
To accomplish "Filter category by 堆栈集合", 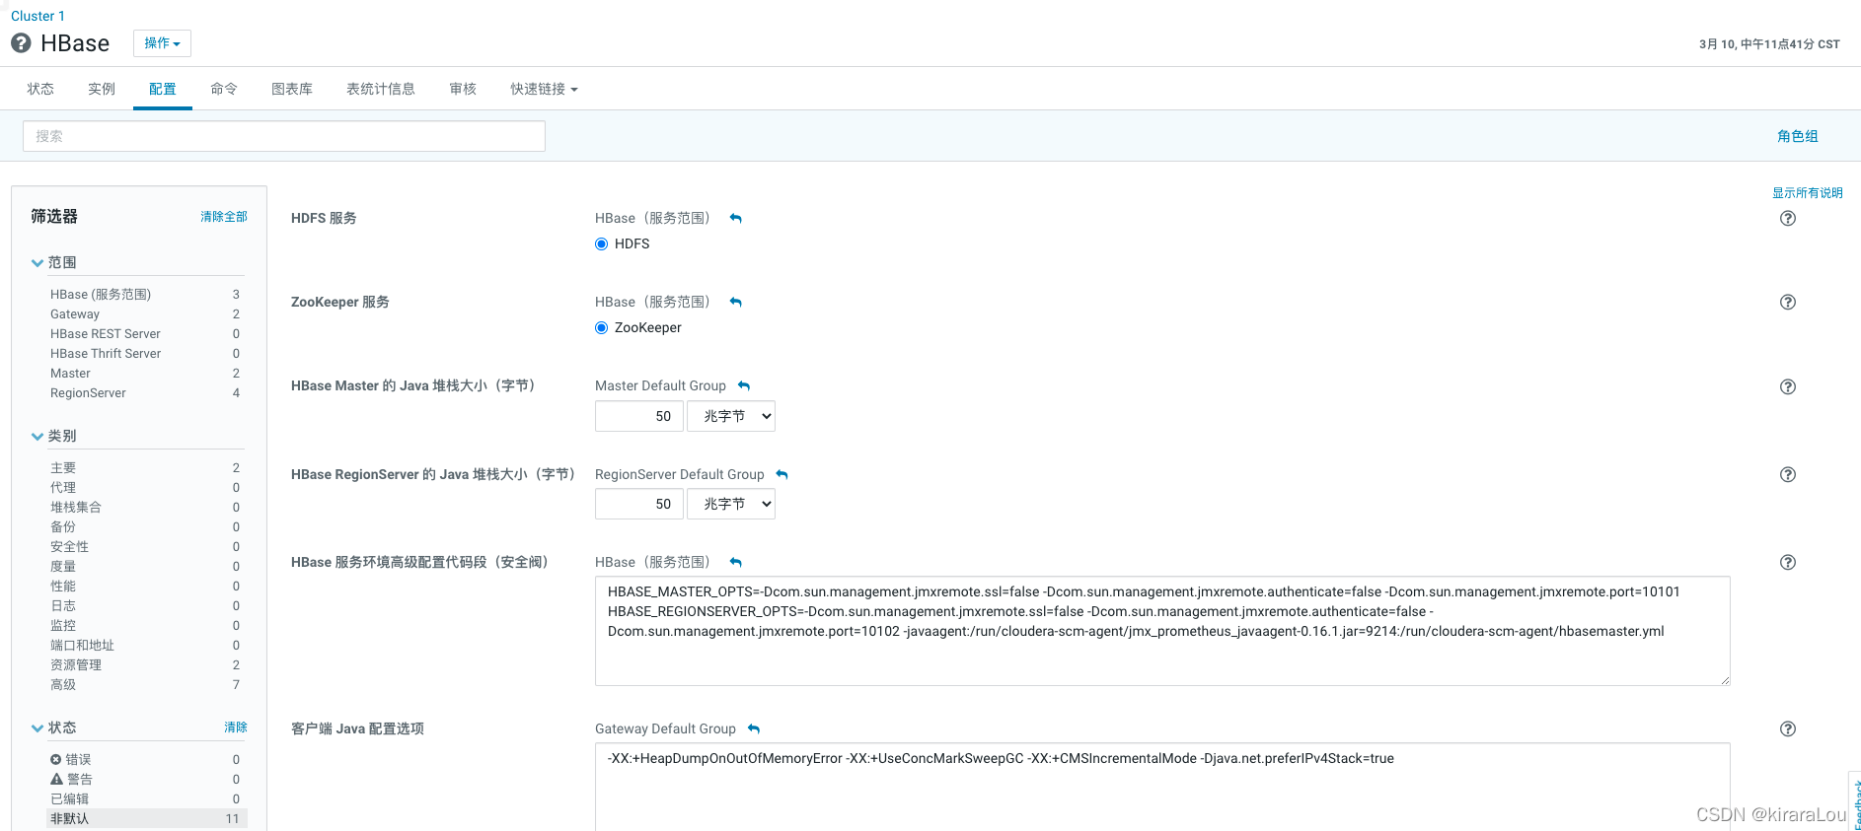I will pyautogui.click(x=145, y=508).
